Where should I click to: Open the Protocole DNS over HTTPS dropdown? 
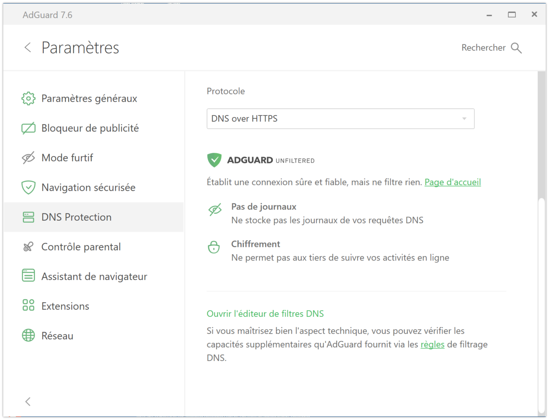[x=340, y=119]
